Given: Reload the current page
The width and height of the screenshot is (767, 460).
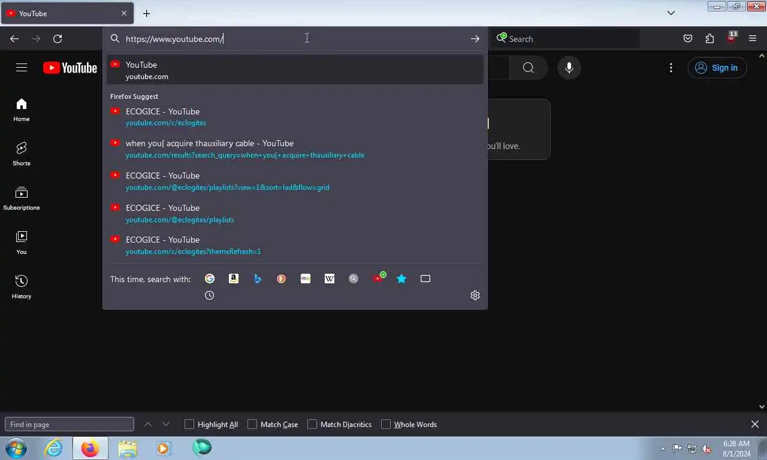Looking at the screenshot, I should coord(58,39).
